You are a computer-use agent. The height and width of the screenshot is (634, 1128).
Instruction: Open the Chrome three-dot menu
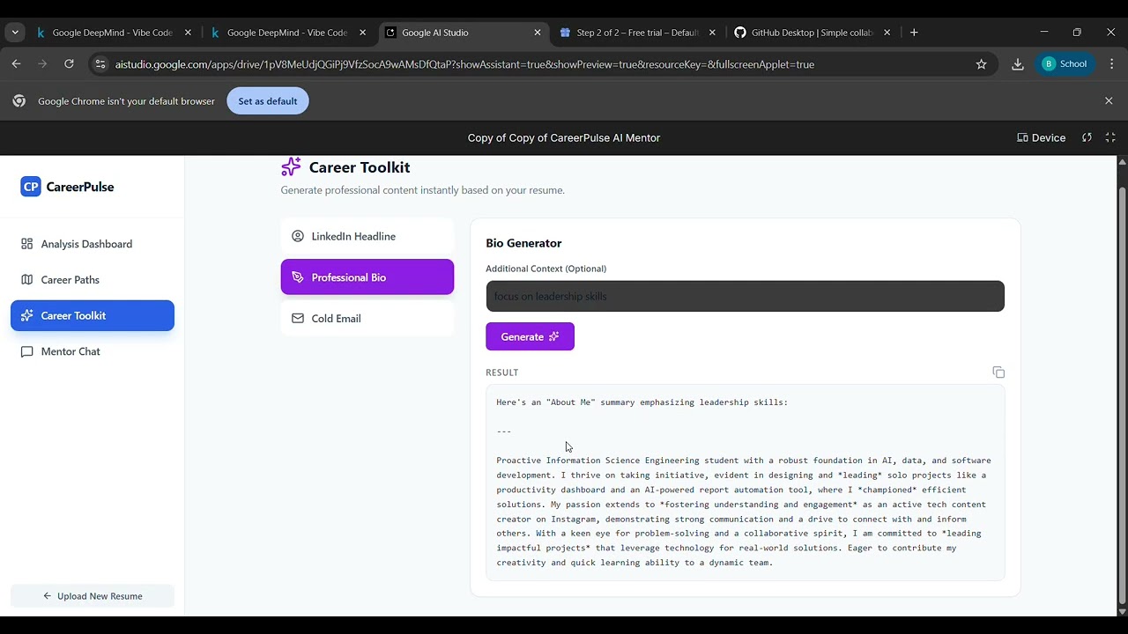pyautogui.click(x=1111, y=64)
